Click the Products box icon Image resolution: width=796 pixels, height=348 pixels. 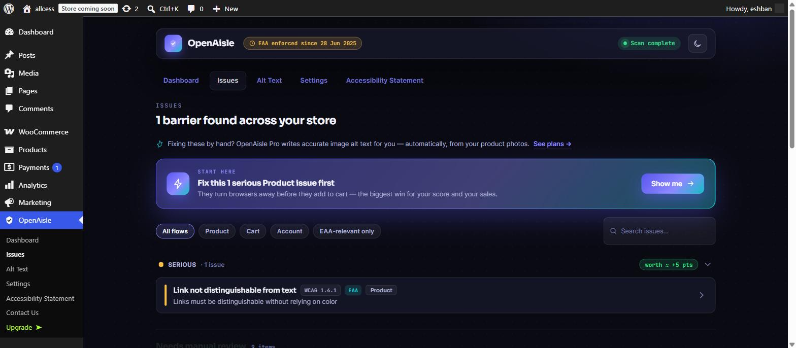coord(9,150)
